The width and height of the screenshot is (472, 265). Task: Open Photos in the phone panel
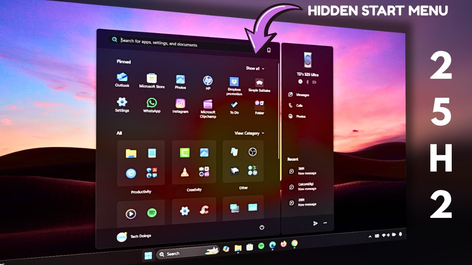(x=297, y=116)
